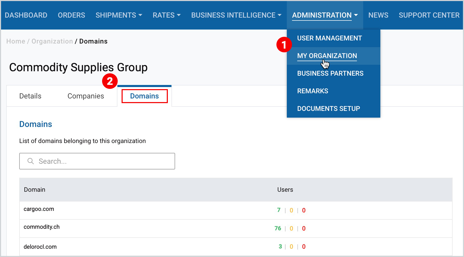Viewport: 464px width, 257px height.
Task: Follow the Organization breadcrumb link
Action: [x=52, y=41]
